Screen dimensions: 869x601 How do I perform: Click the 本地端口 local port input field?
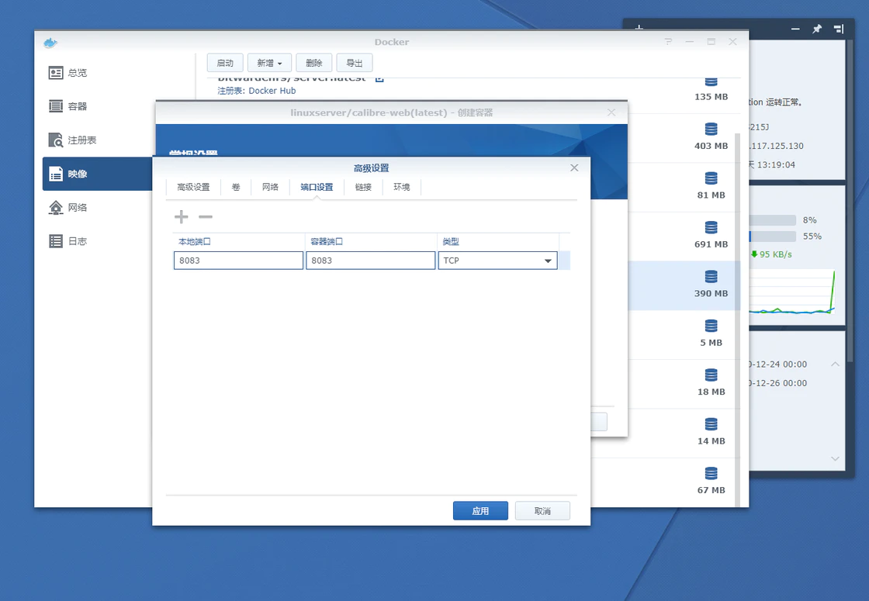click(238, 261)
